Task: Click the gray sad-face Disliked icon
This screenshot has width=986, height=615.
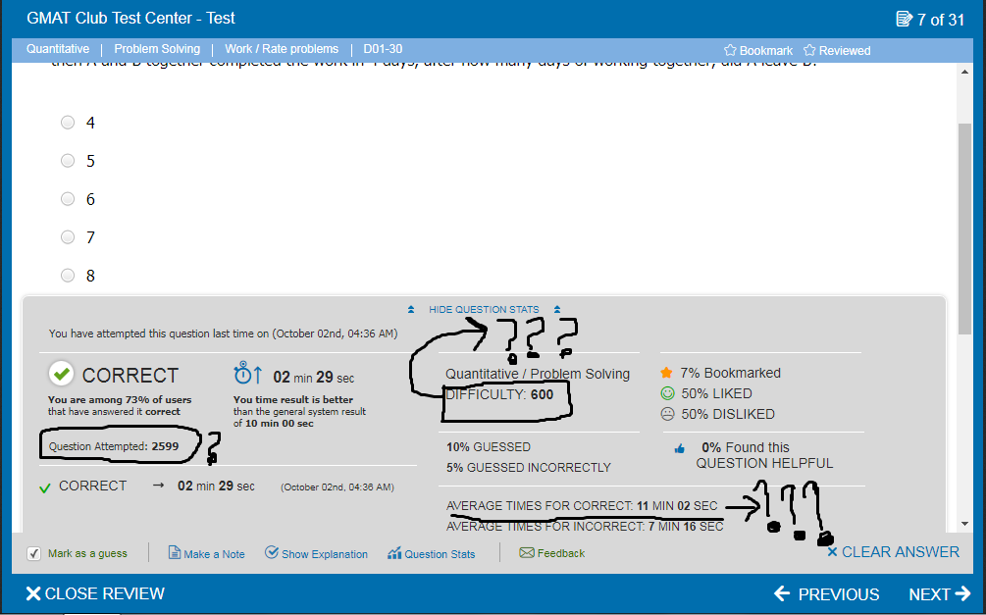Action: point(667,414)
